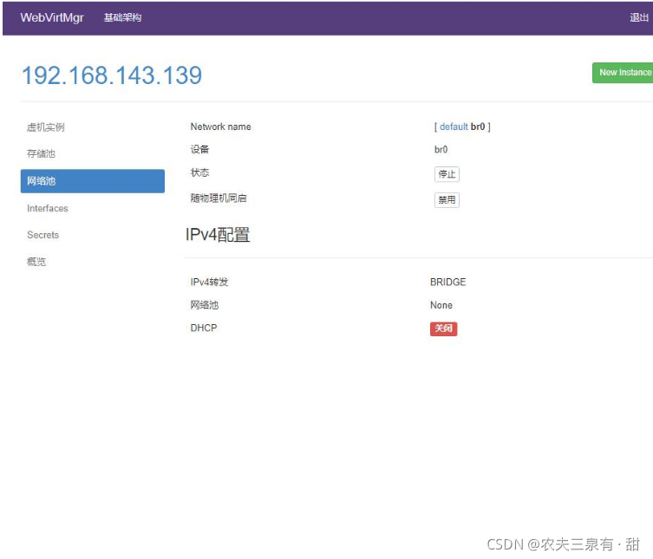
Task: Select the None network pool value
Action: click(441, 305)
